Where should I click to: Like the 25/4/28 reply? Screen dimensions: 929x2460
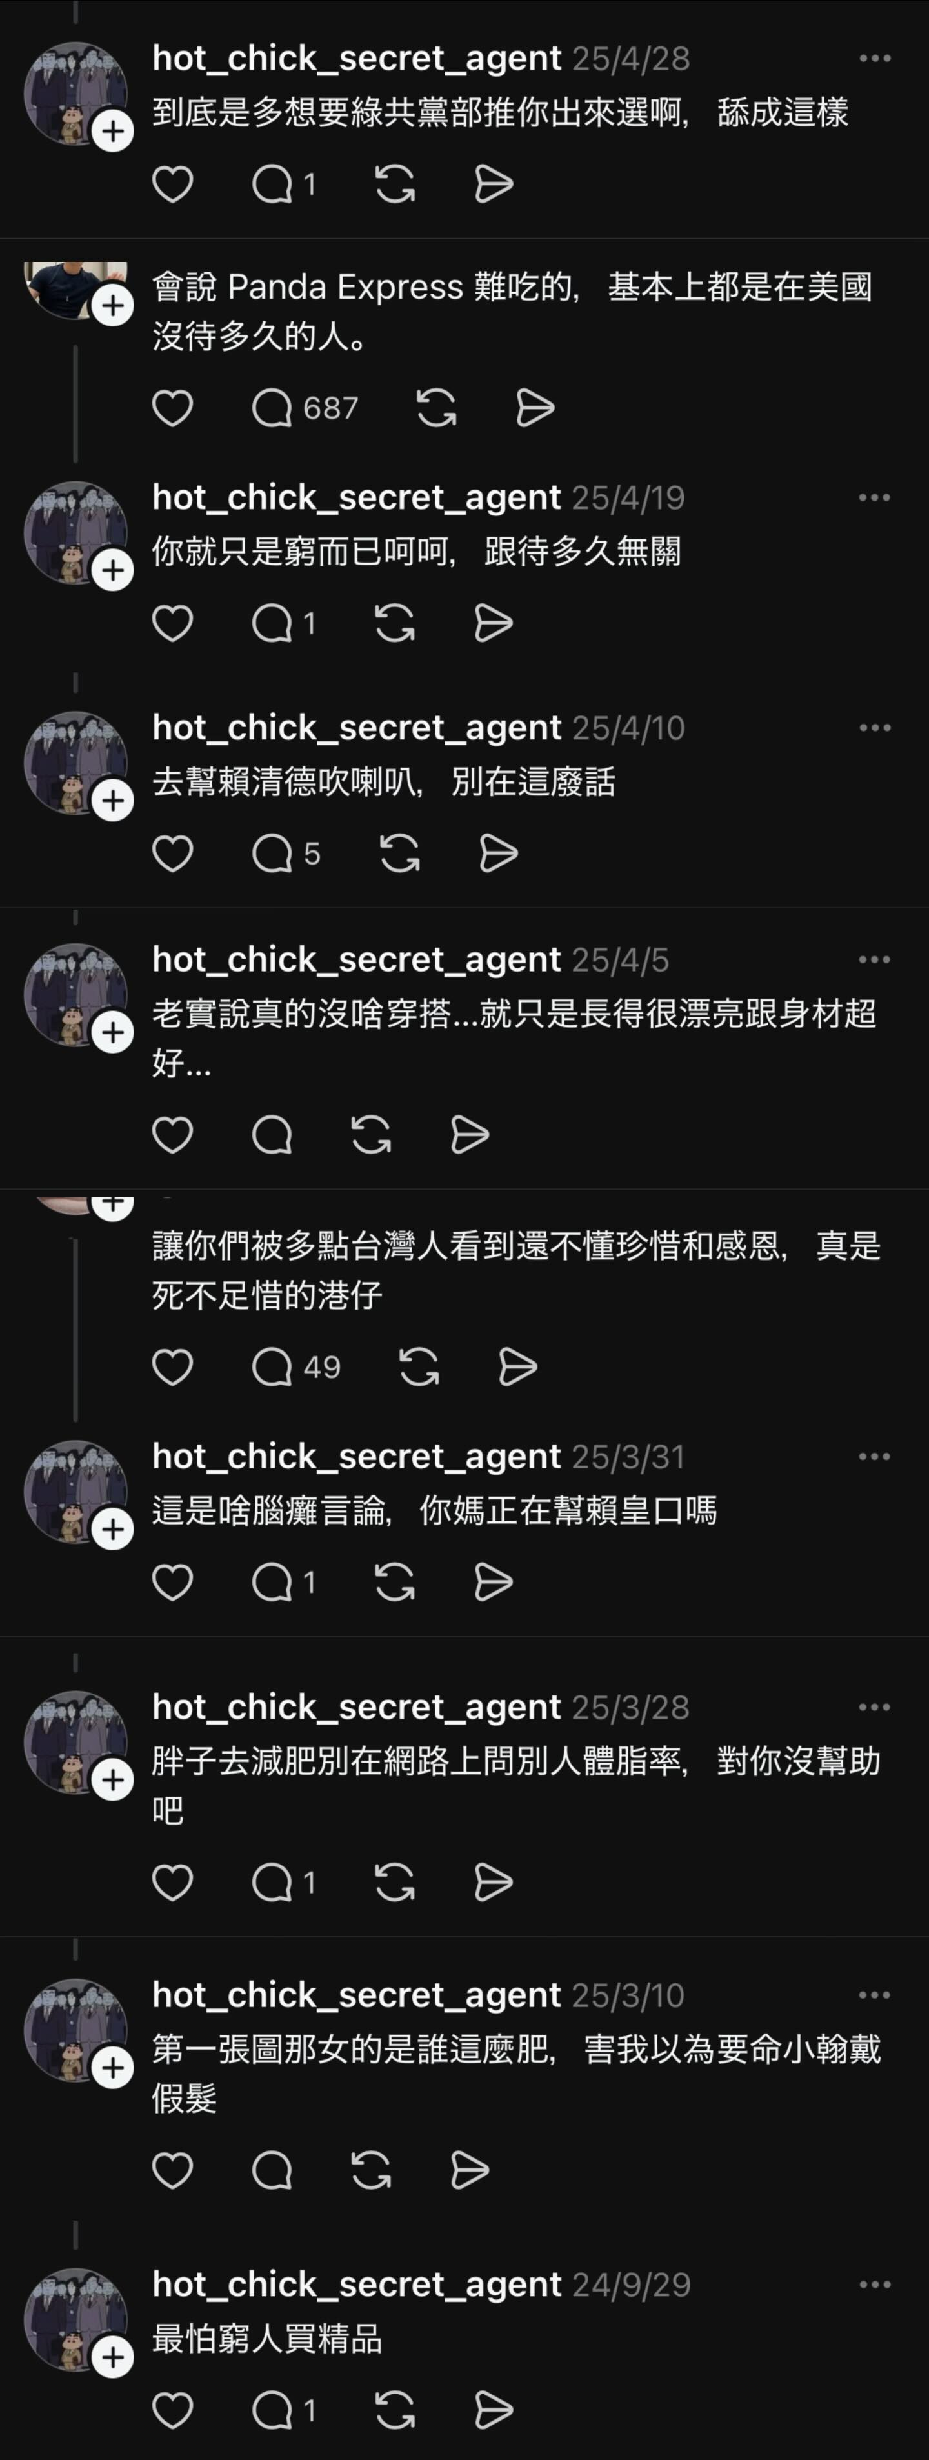[x=173, y=185]
